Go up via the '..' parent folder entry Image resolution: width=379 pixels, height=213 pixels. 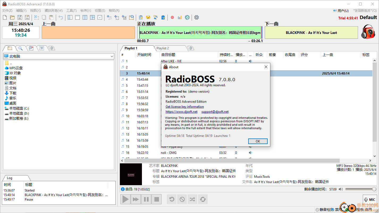9,63
